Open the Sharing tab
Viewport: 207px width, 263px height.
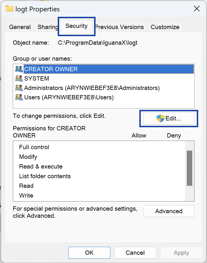(x=47, y=27)
